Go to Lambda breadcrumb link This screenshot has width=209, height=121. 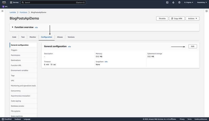(13, 12)
